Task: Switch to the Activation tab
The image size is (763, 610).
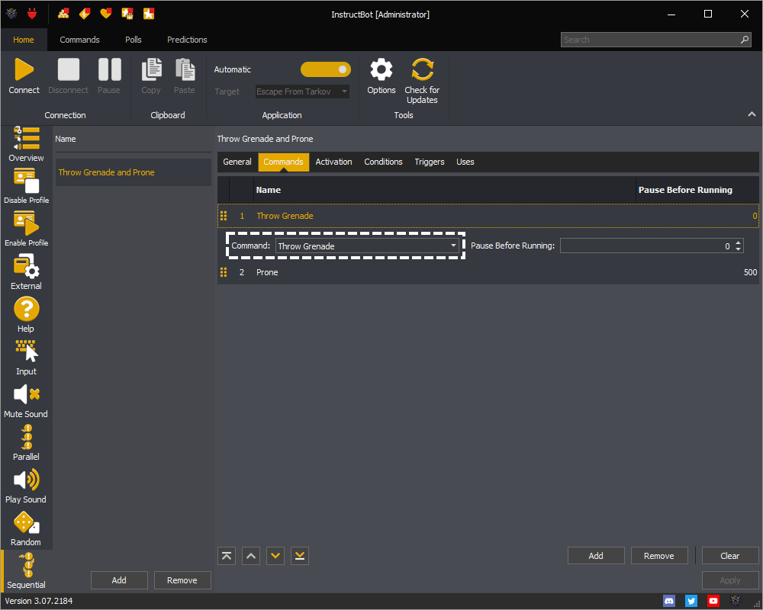Action: [x=334, y=162]
